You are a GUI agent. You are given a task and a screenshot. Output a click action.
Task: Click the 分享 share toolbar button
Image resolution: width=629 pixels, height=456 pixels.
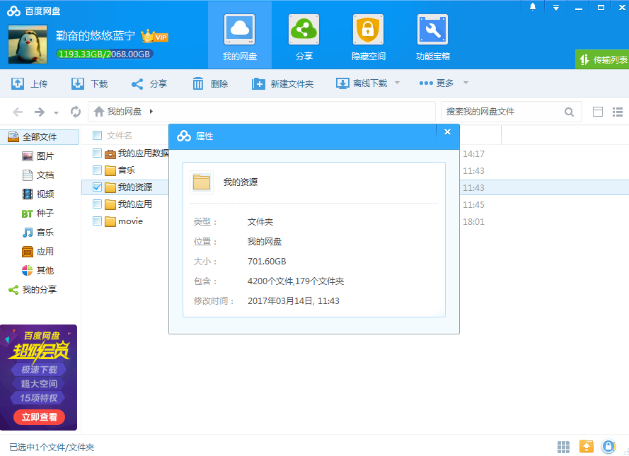pyautogui.click(x=149, y=83)
